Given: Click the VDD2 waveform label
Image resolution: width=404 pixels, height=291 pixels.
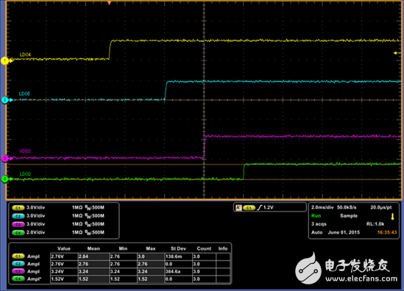Looking at the screenshot, I should coord(25,151).
